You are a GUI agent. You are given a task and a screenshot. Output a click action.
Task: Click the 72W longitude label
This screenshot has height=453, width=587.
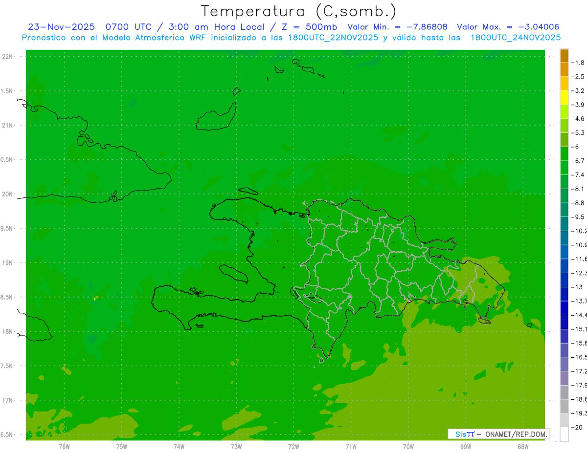(x=293, y=446)
